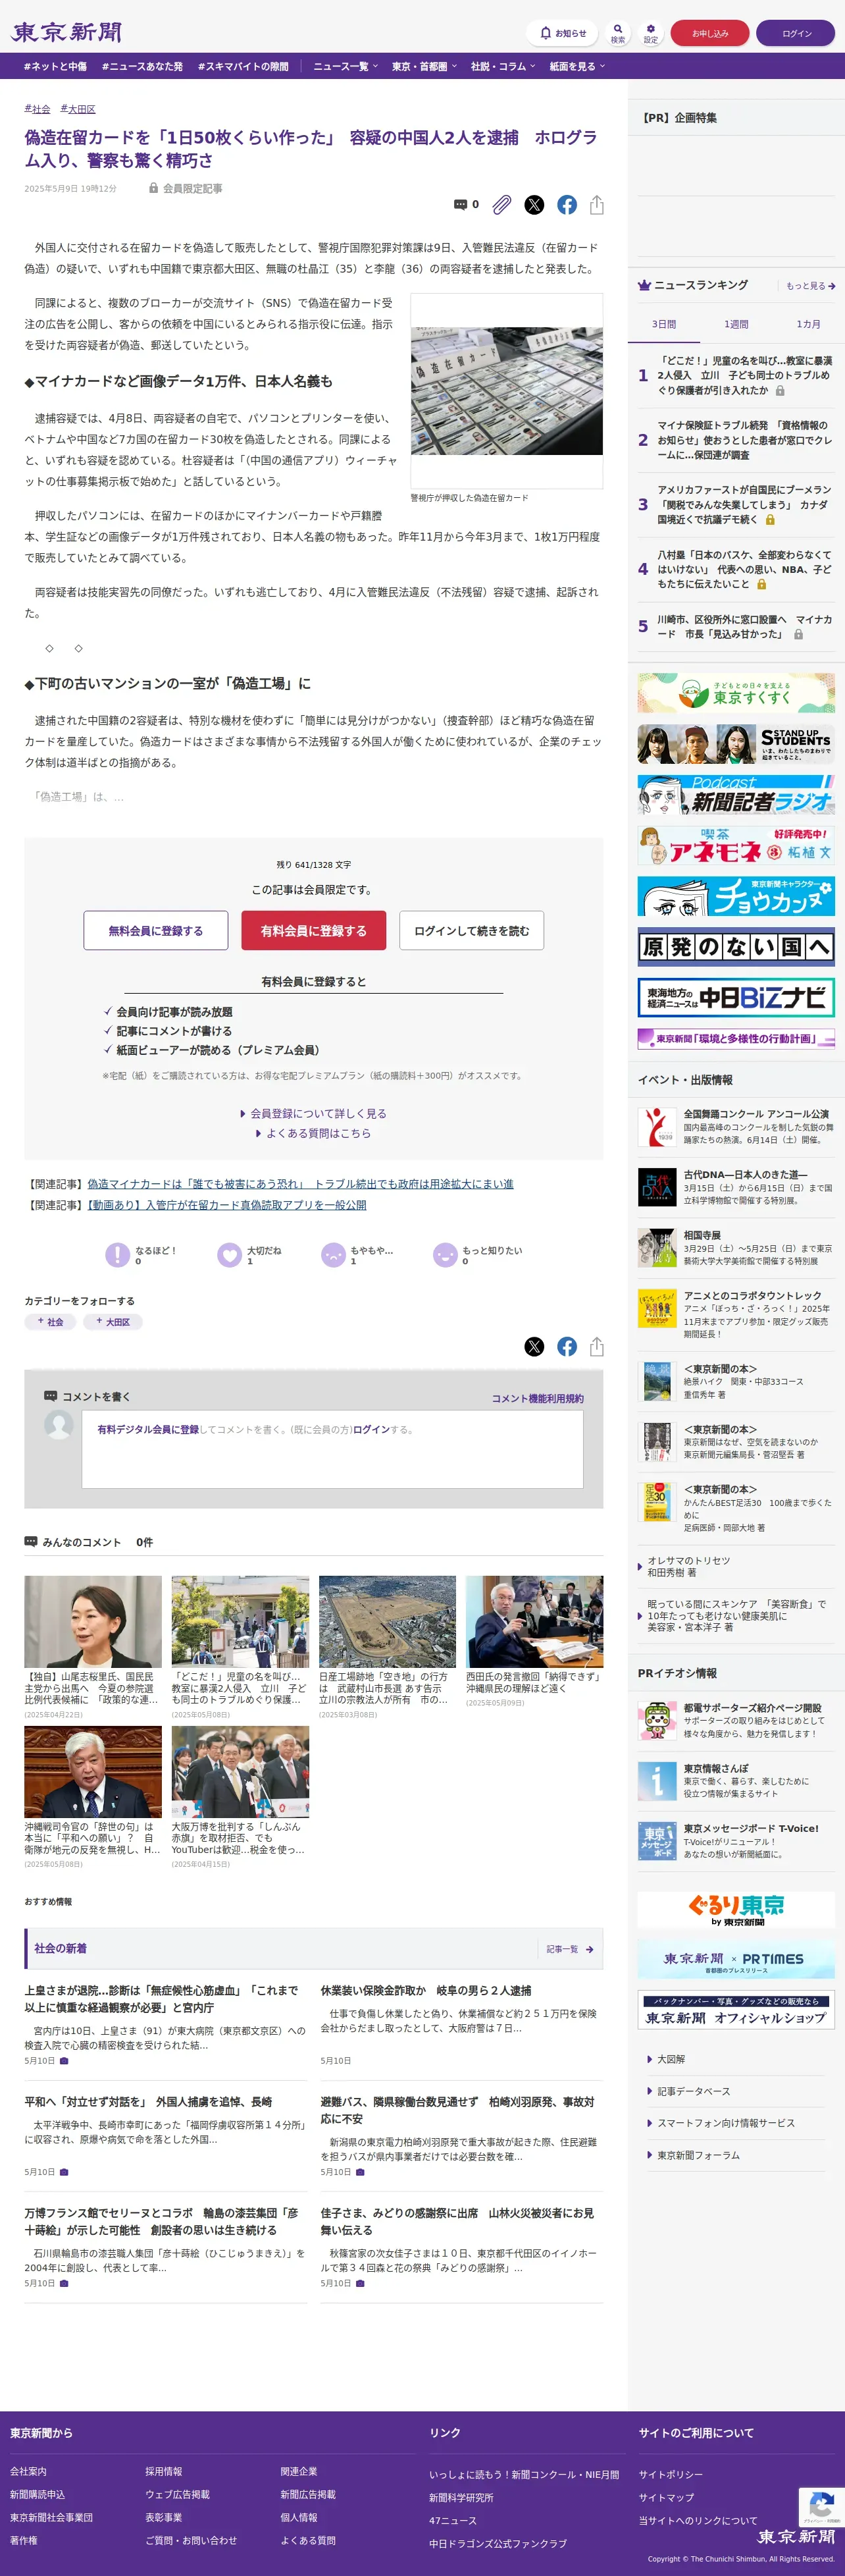Open 新聞記者ラジオ podcast banner
Image resolution: width=845 pixels, height=2576 pixels.
coord(736,794)
